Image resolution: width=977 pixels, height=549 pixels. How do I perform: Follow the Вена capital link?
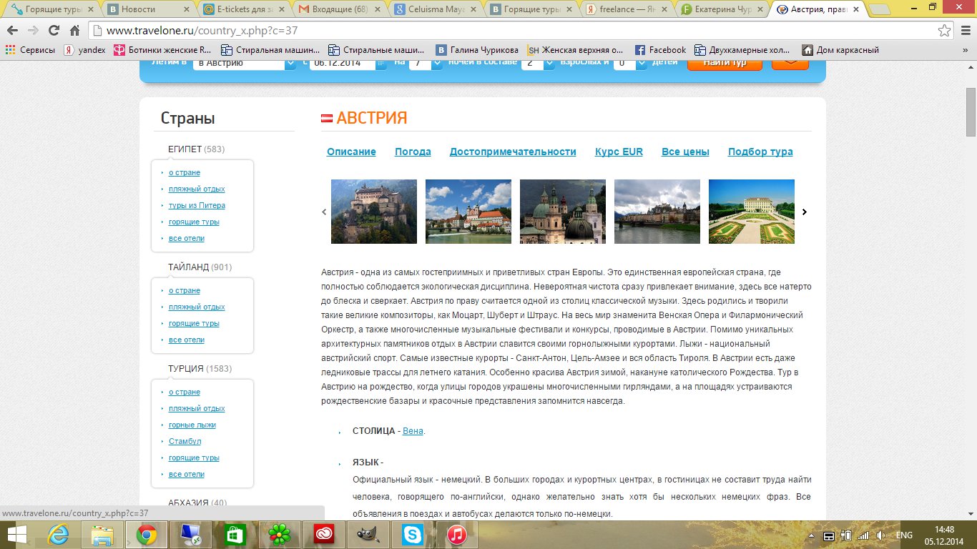(413, 431)
